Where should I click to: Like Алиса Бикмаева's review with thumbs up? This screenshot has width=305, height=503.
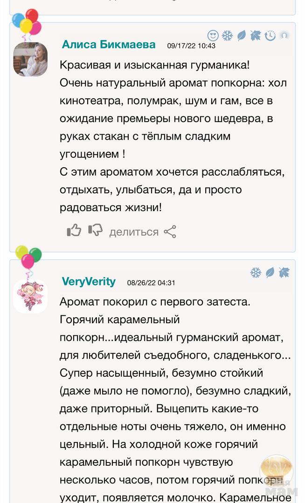click(74, 231)
